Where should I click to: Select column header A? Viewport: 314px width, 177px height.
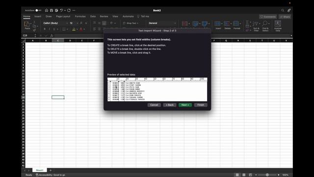tap(33, 40)
